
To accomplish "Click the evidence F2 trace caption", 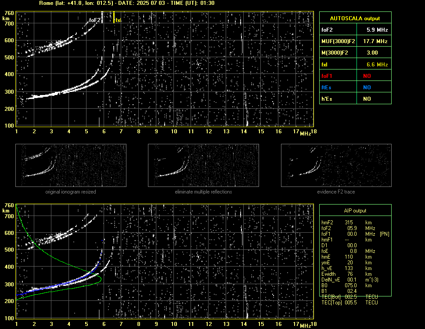I will [336, 192].
